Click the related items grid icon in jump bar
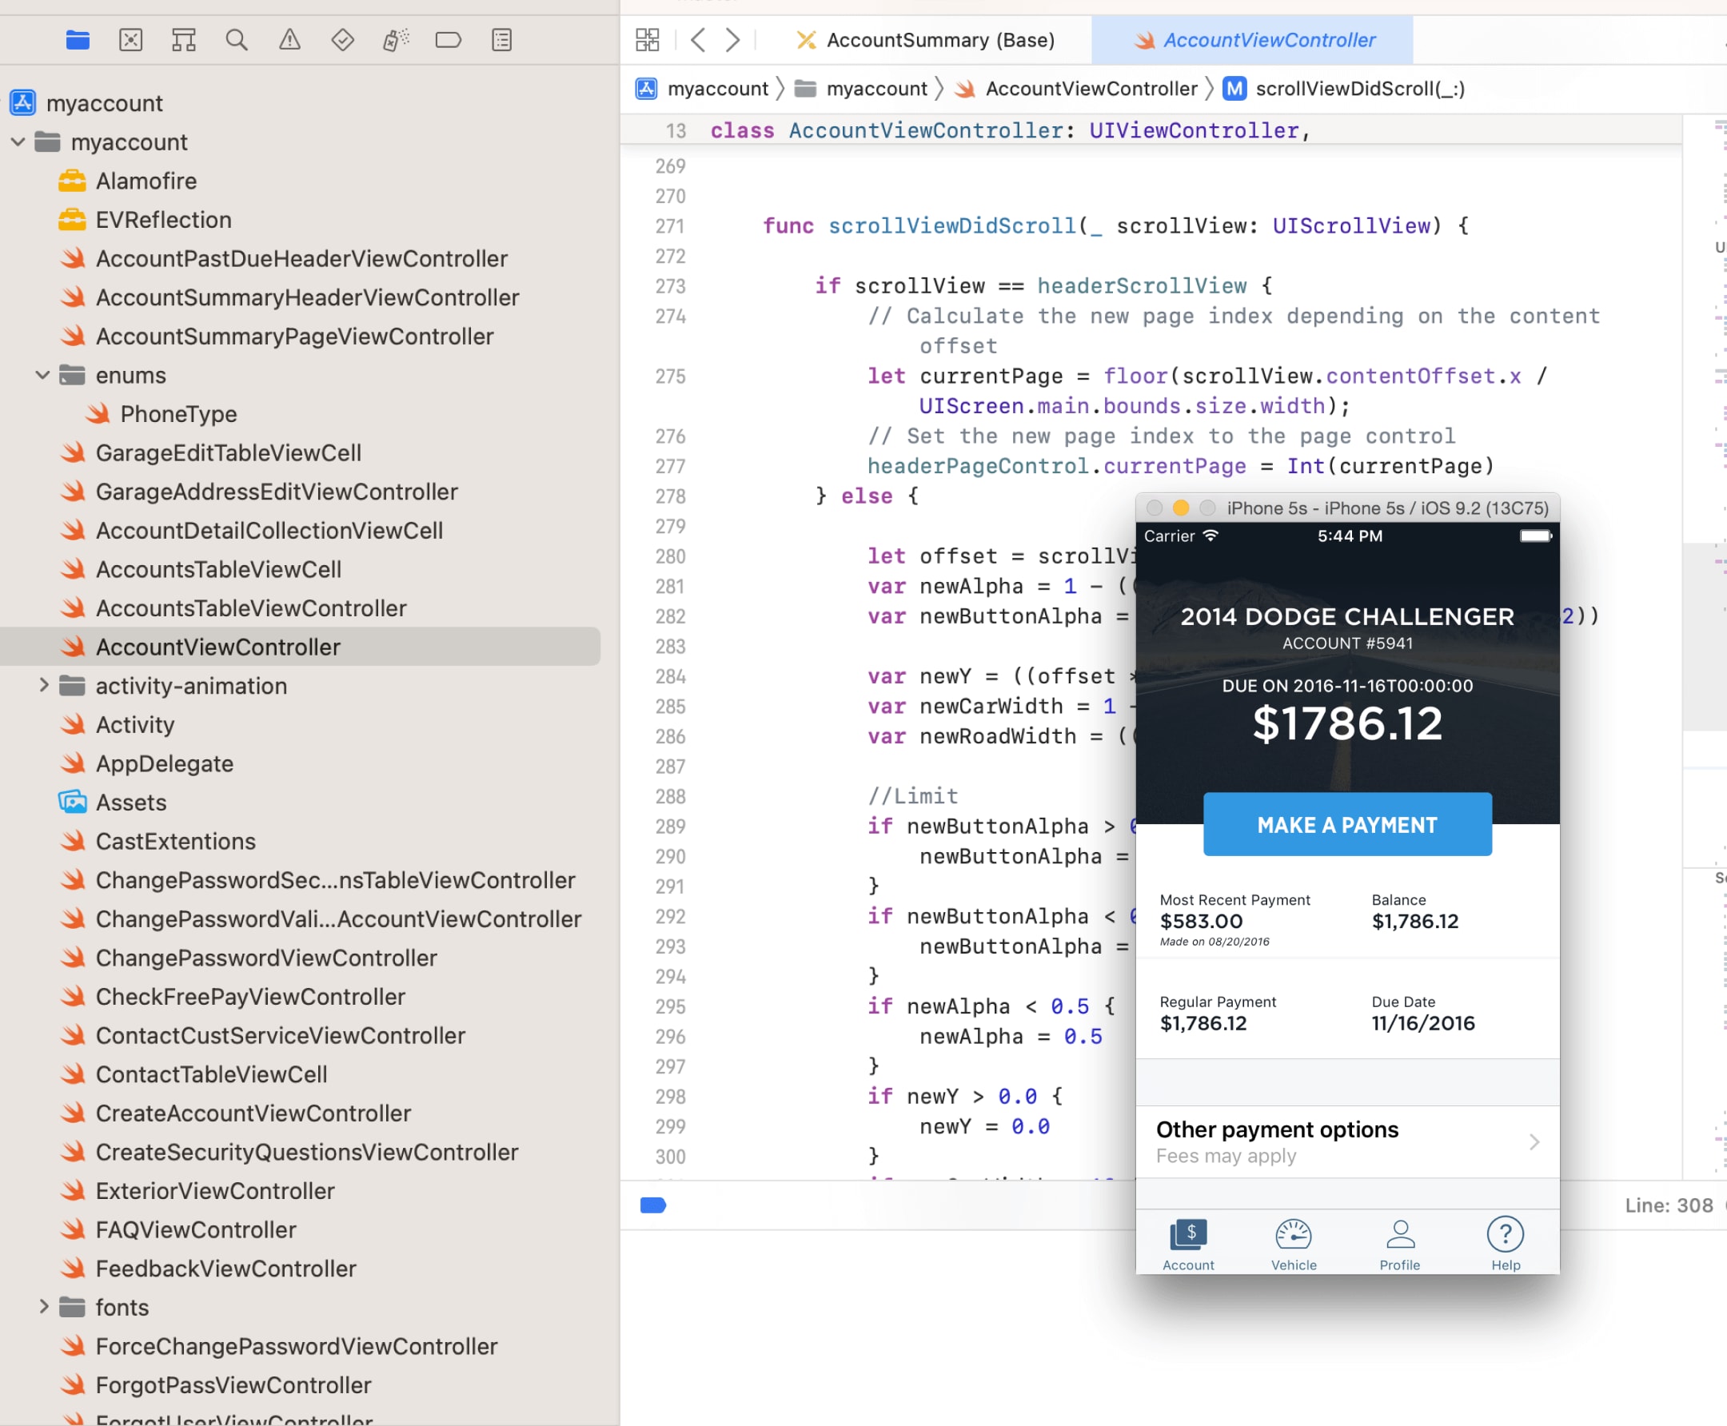This screenshot has height=1426, width=1727. (x=648, y=38)
